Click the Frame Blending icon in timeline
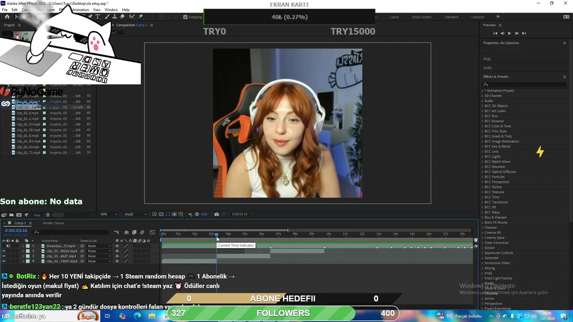 134,232
